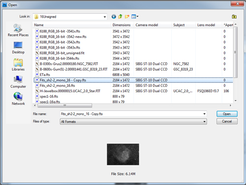246x185 pixels.
Task: Select file 6188_RGB_16-bit -3542x.fts
Action: 60,42
